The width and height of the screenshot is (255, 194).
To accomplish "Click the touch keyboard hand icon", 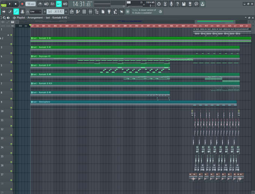I will tap(121, 12).
